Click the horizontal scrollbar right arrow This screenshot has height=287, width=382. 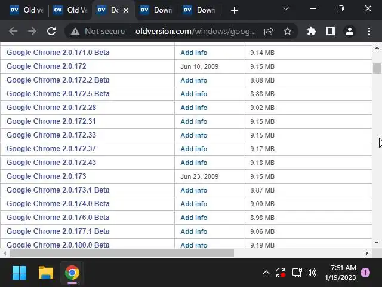[x=366, y=254]
